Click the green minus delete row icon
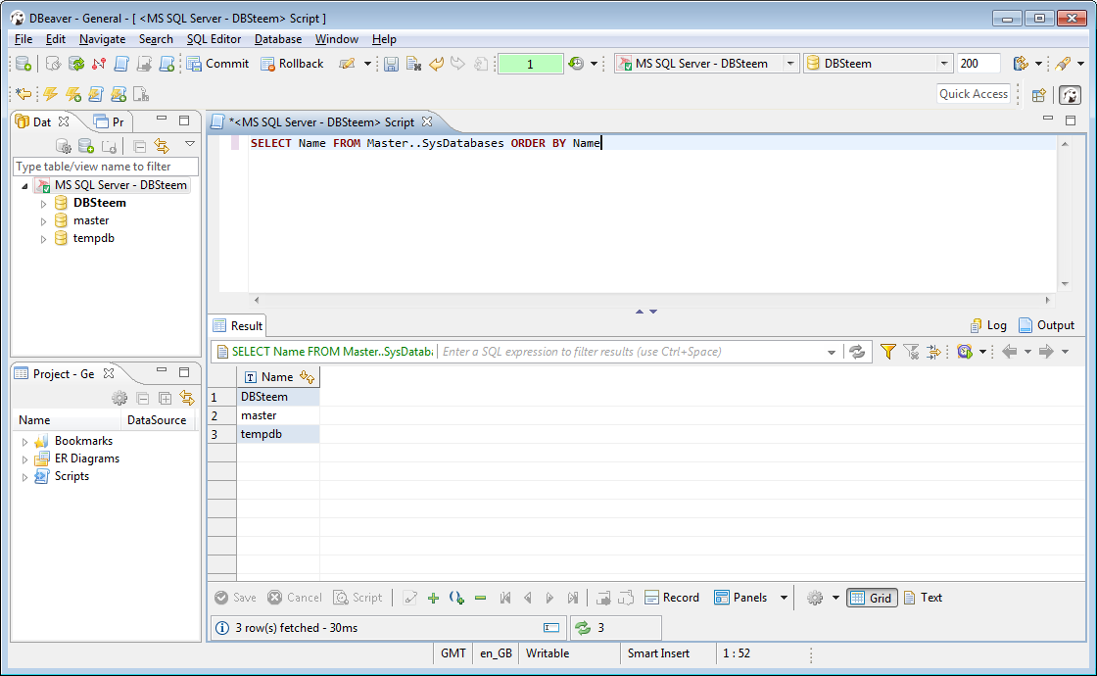Viewport: 1097px width, 676px height. click(x=480, y=598)
